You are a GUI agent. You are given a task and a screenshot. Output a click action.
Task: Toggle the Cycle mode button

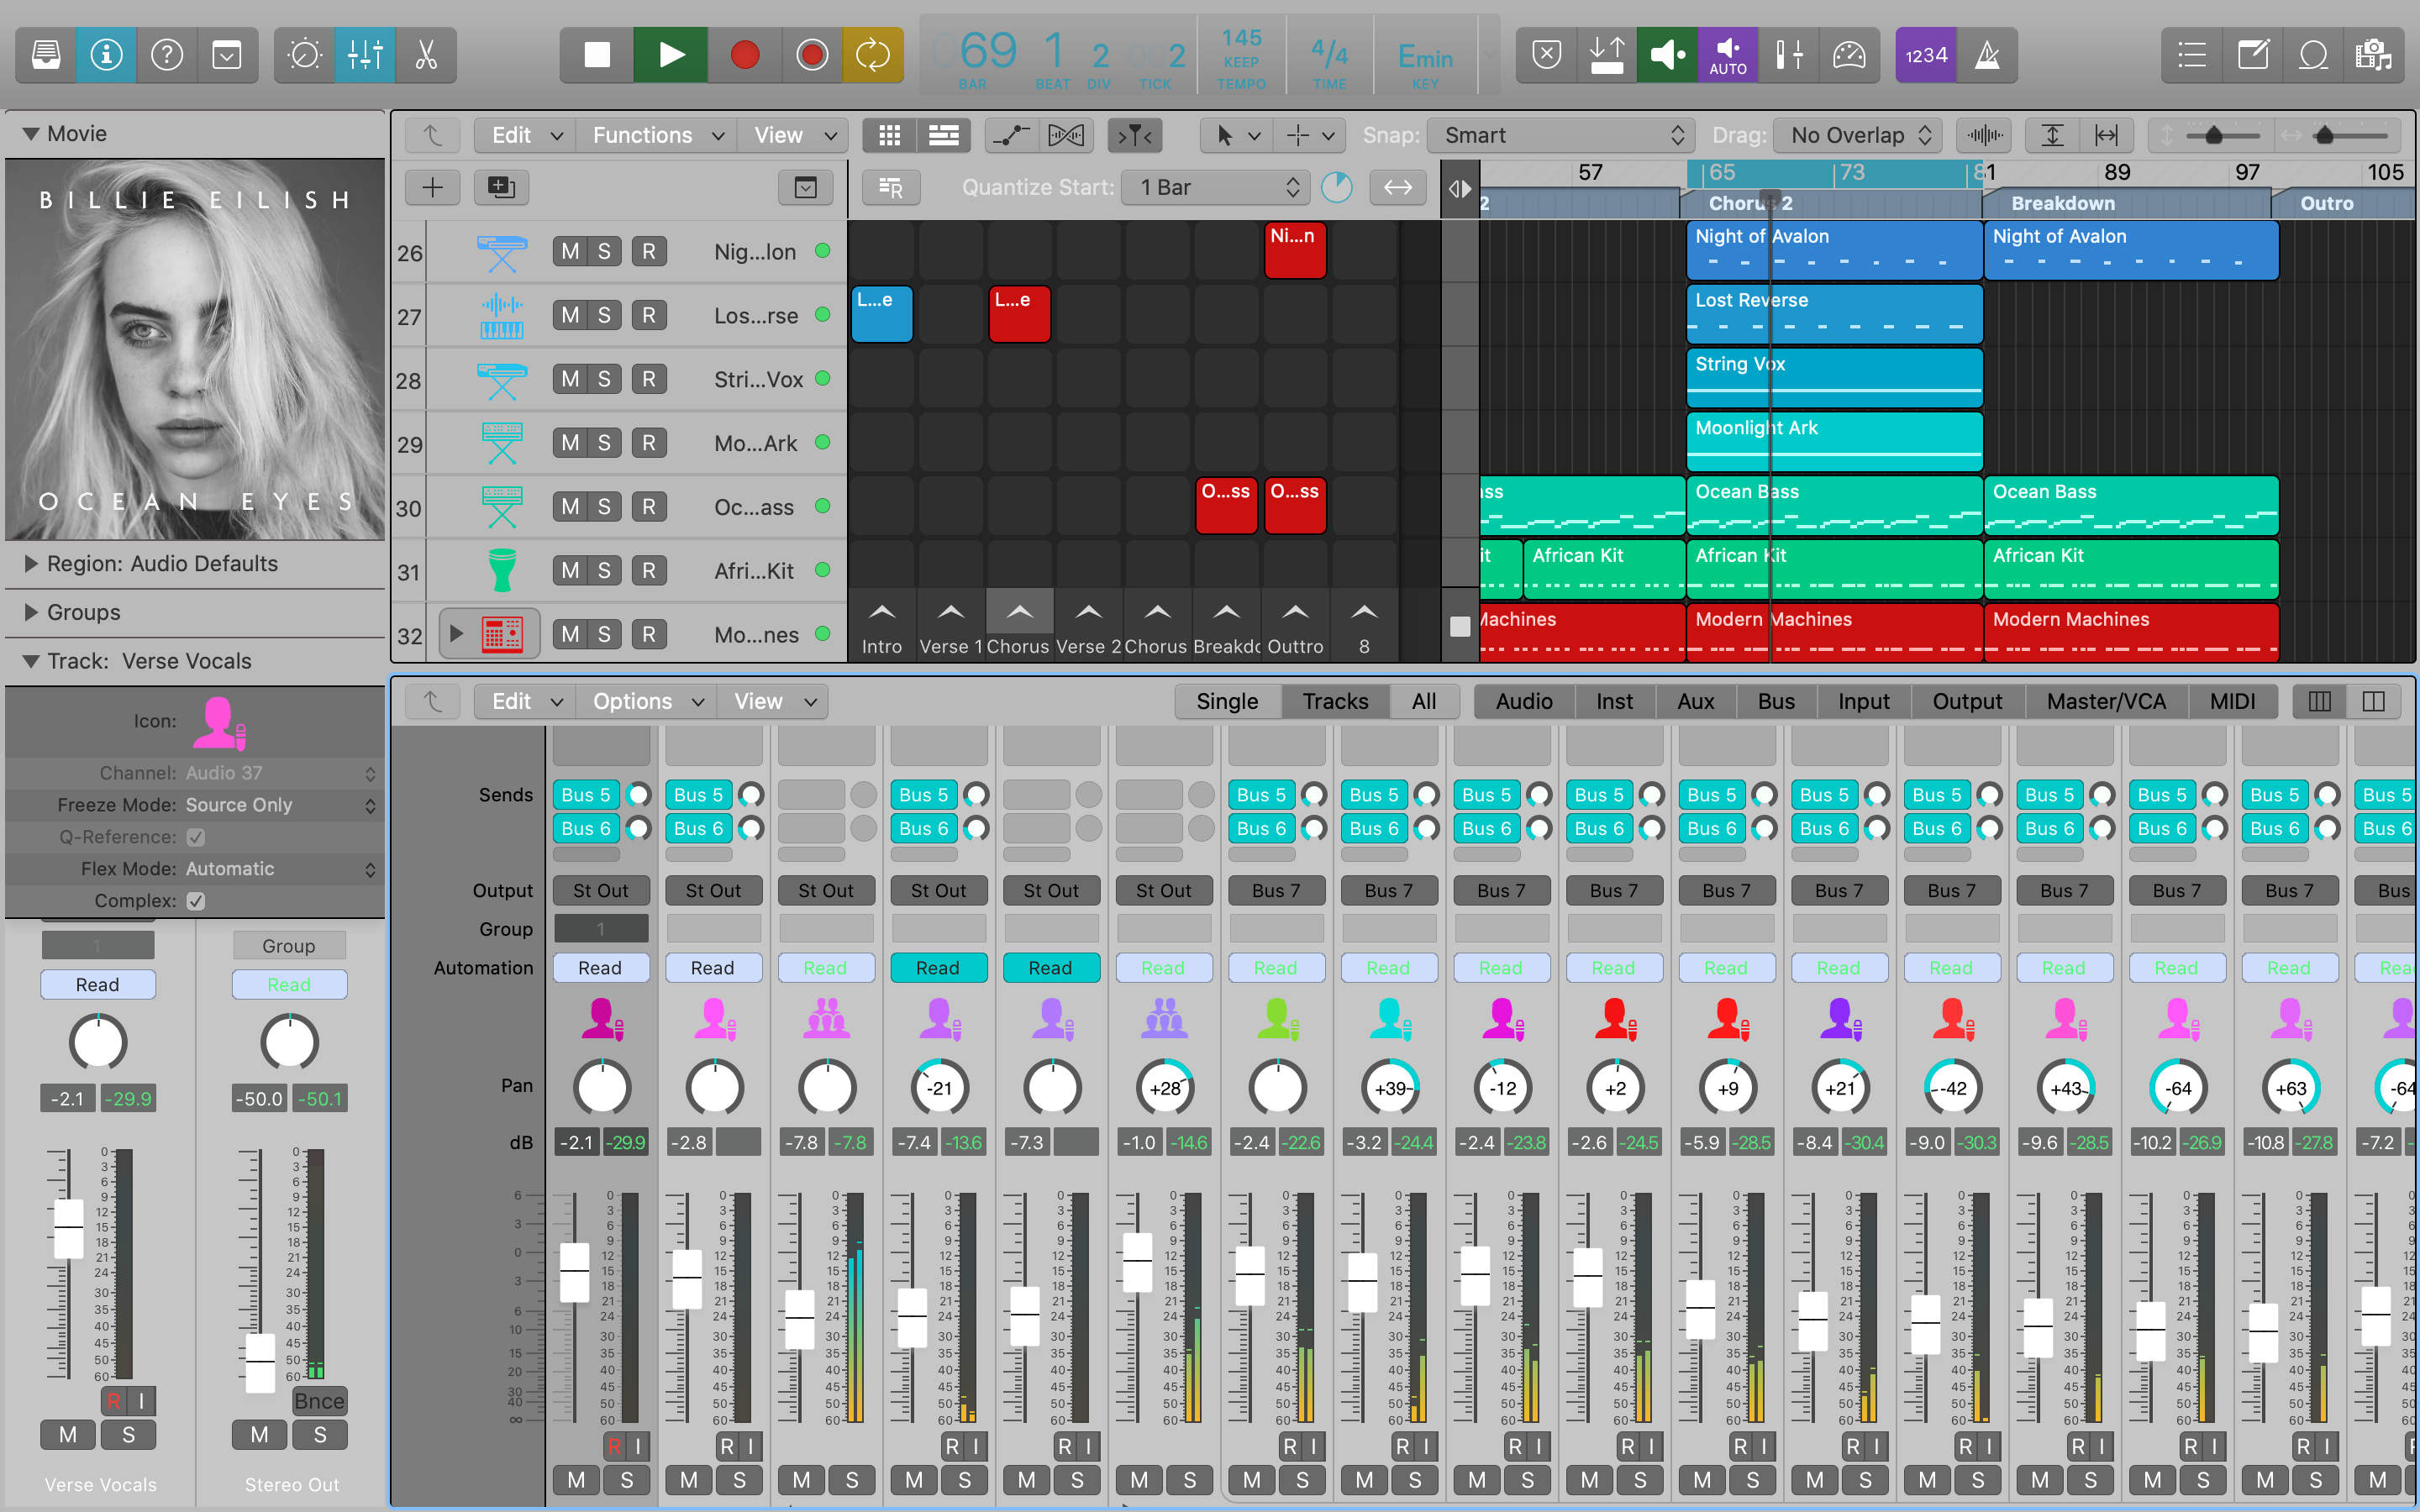coord(872,55)
